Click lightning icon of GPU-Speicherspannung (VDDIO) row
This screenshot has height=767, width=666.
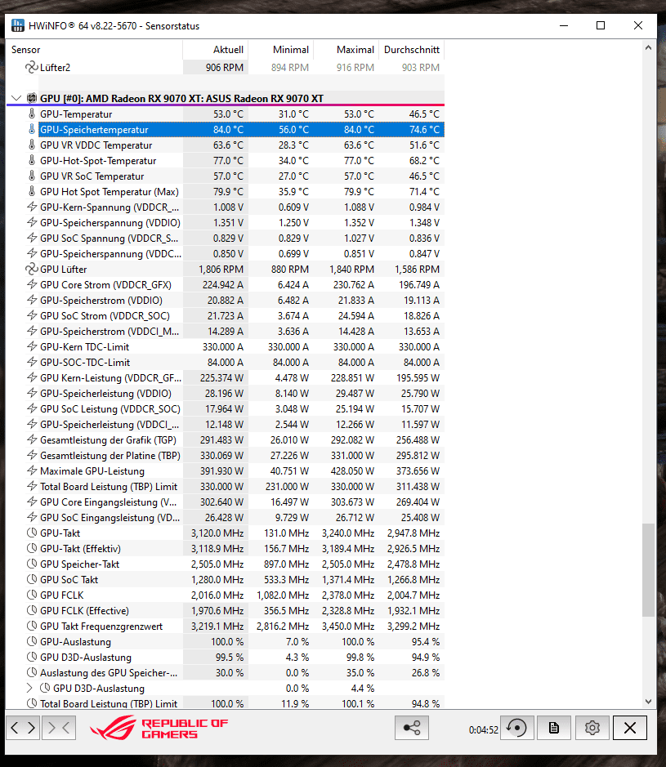(32, 222)
